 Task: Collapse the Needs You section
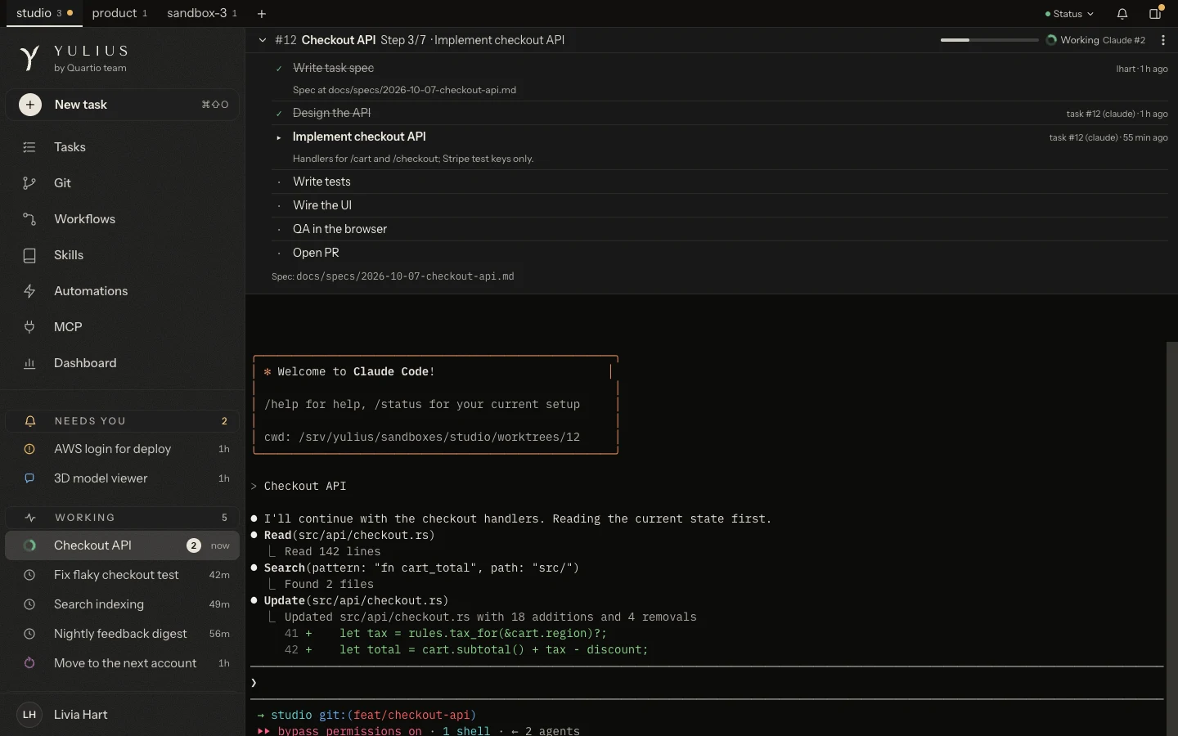tap(123, 421)
